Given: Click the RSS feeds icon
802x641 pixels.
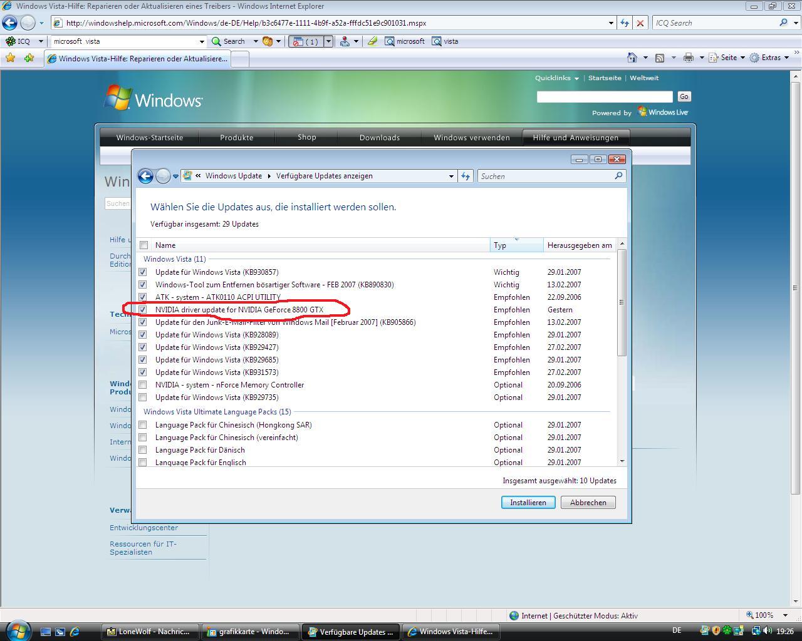Looking at the screenshot, I should (660, 58).
